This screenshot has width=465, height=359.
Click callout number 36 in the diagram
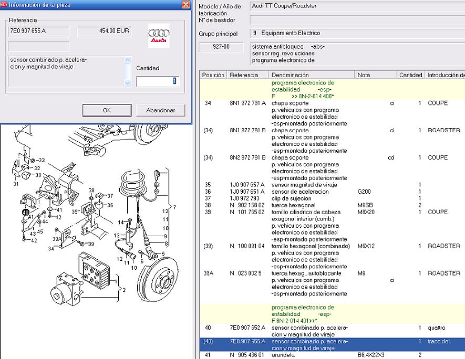(x=110, y=205)
